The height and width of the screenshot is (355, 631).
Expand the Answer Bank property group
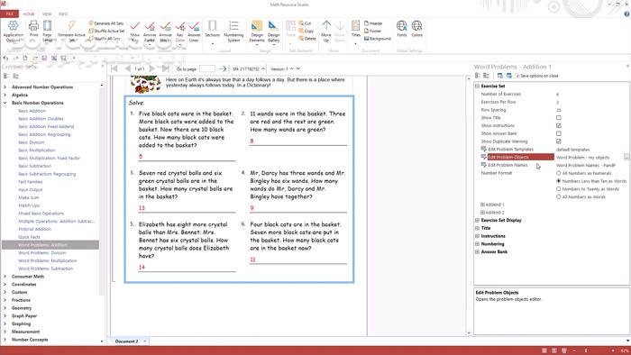point(477,252)
